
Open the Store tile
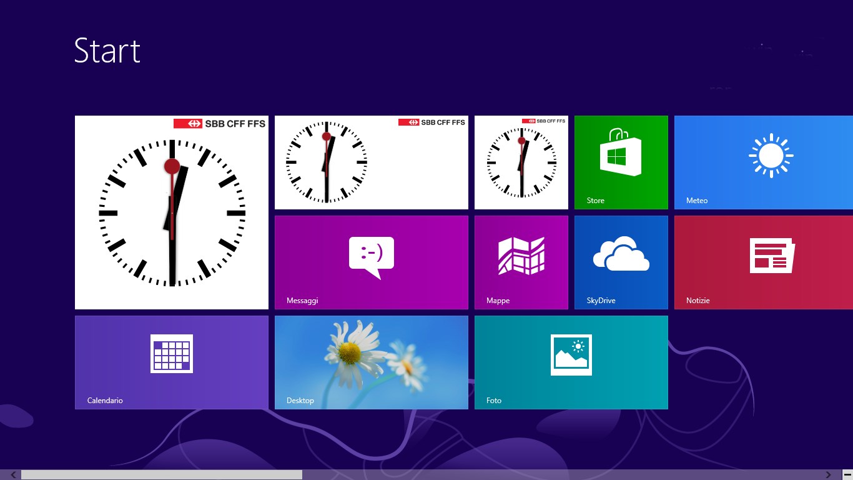pos(621,162)
